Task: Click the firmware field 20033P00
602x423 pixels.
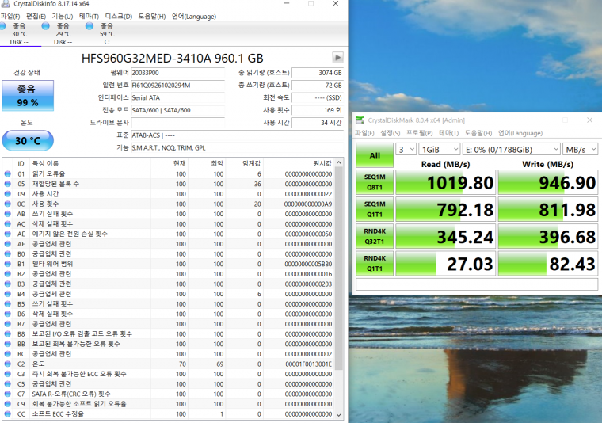Action: (x=177, y=73)
